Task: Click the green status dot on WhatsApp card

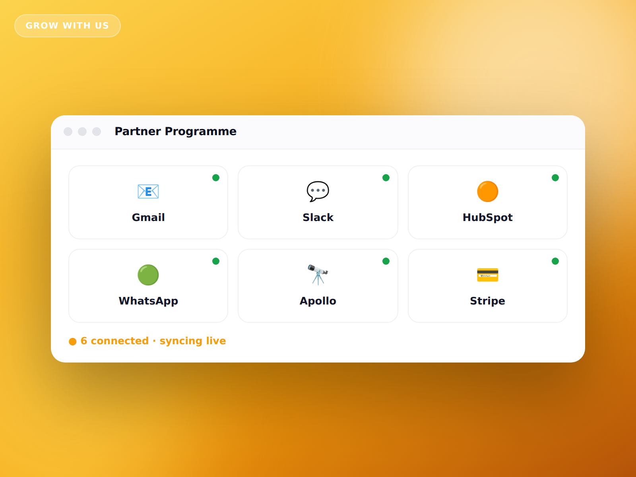Action: 216,261
